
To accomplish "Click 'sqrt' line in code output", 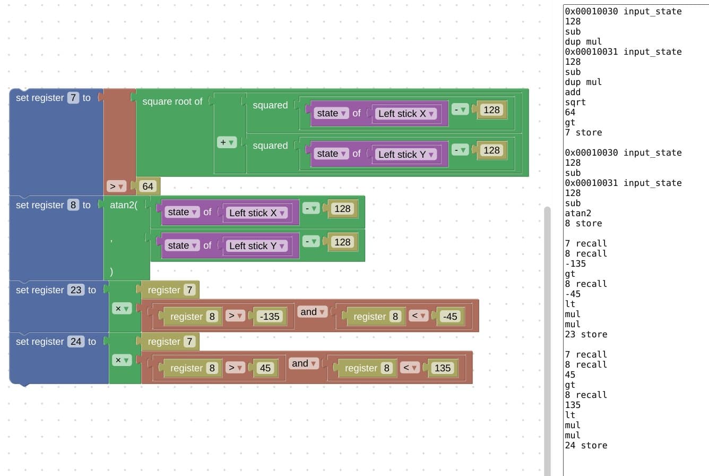I will (576, 102).
